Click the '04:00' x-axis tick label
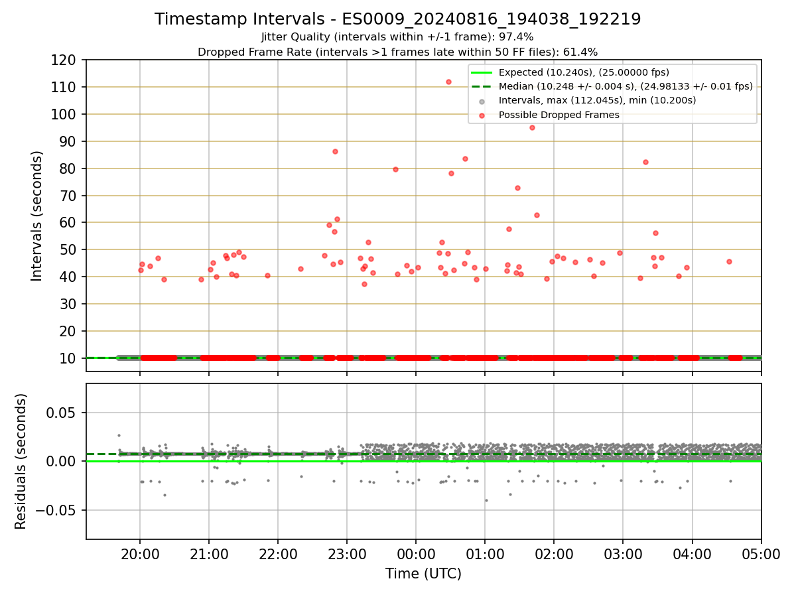Image resolution: width=796 pixels, height=597 pixels. [x=692, y=554]
